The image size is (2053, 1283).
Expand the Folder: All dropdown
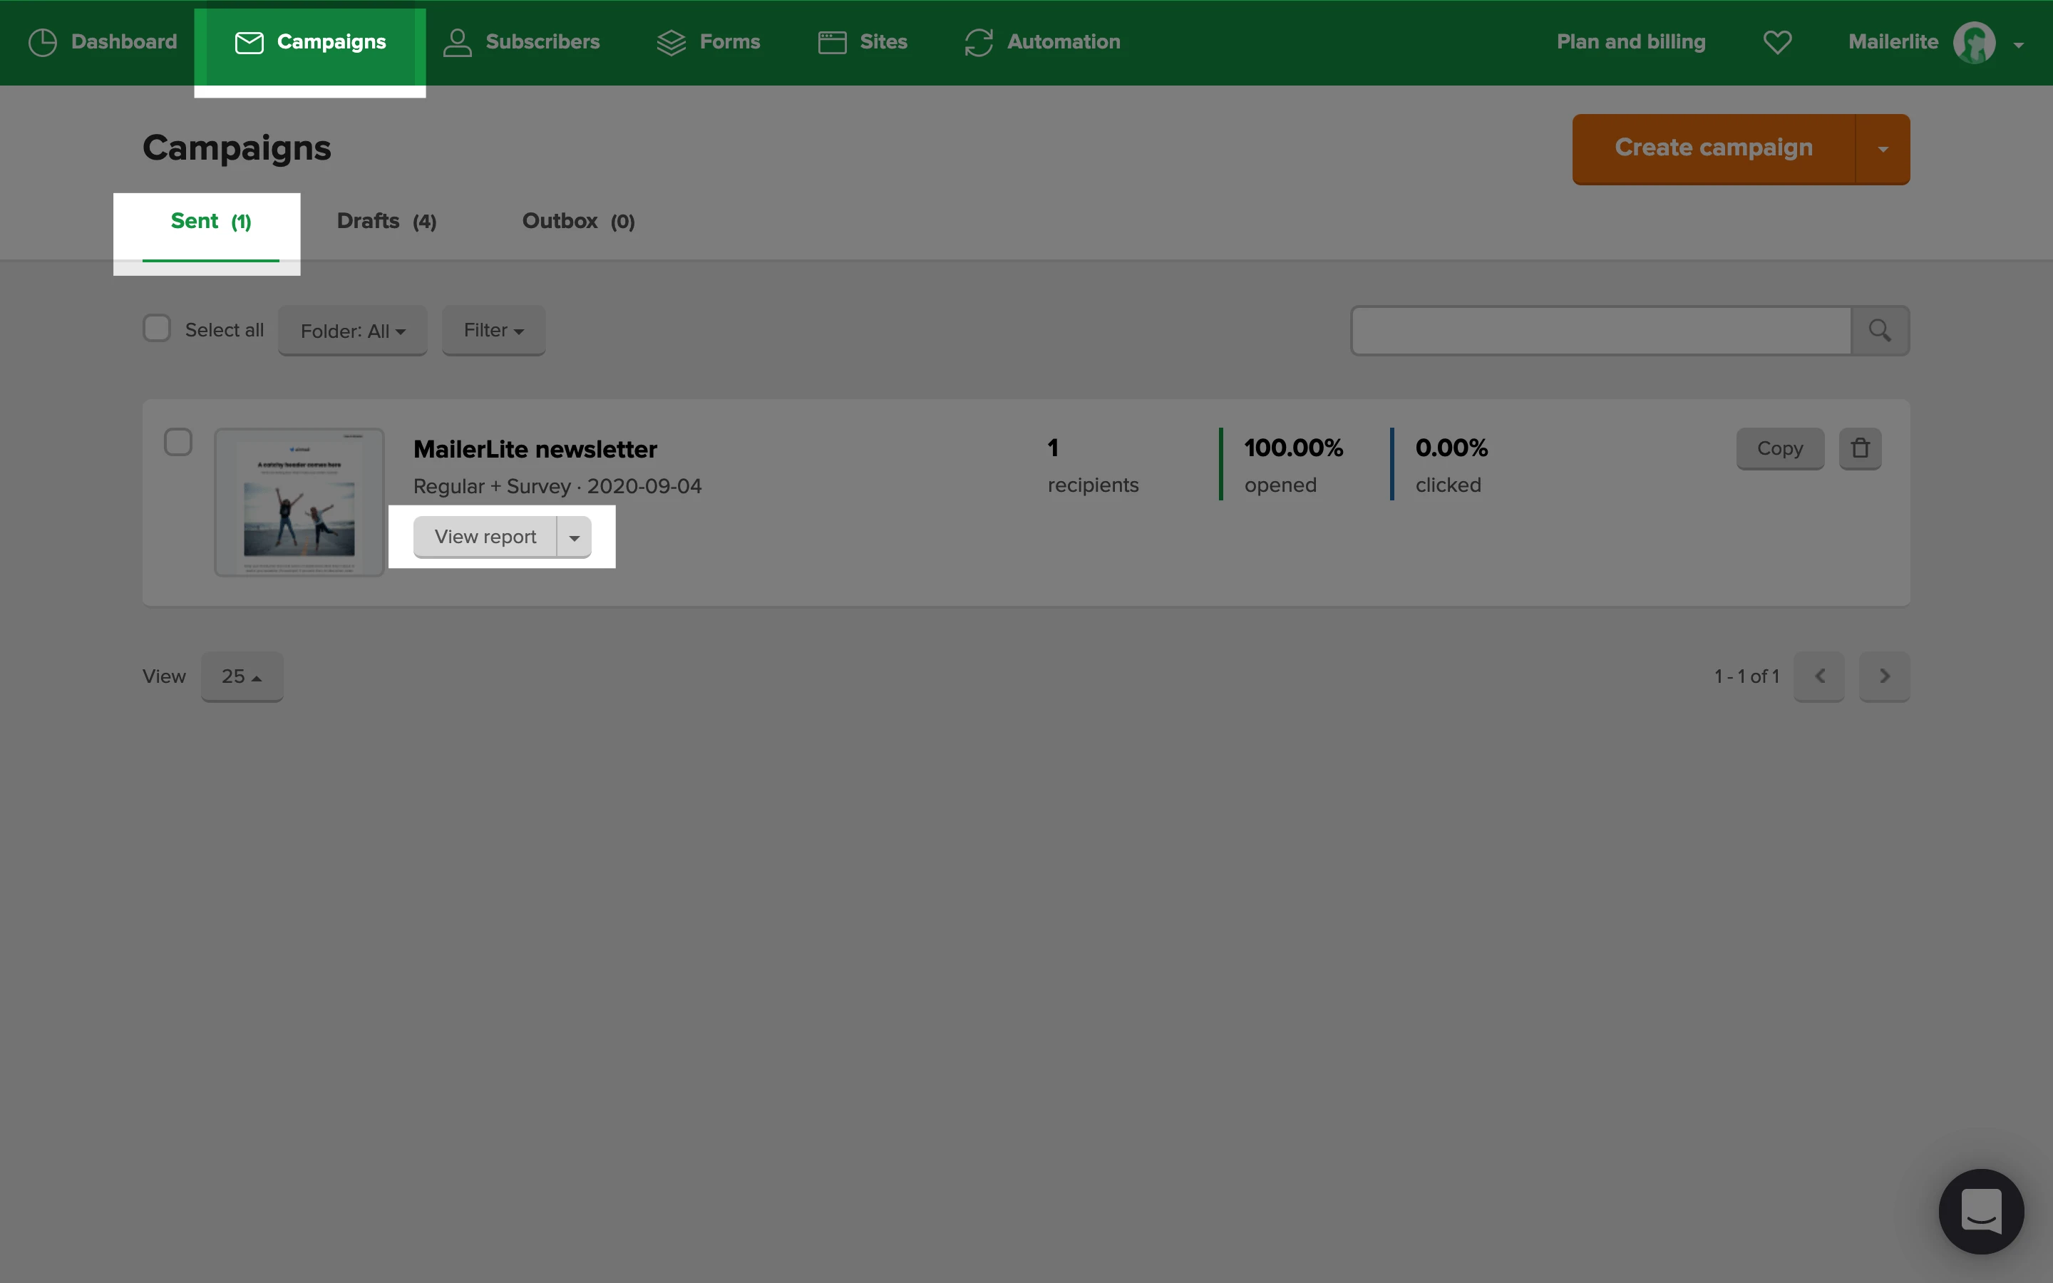[x=353, y=331]
